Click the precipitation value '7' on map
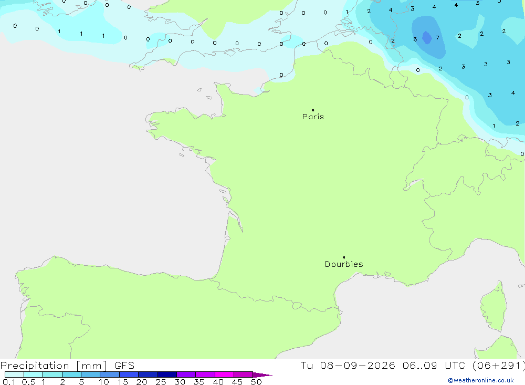Screen dimensions: 525x385 (437, 38)
